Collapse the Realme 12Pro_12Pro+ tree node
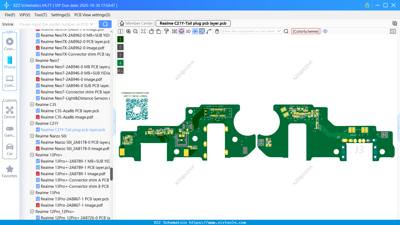Image resolution: width=400 pixels, height=225 pixels. (32, 212)
